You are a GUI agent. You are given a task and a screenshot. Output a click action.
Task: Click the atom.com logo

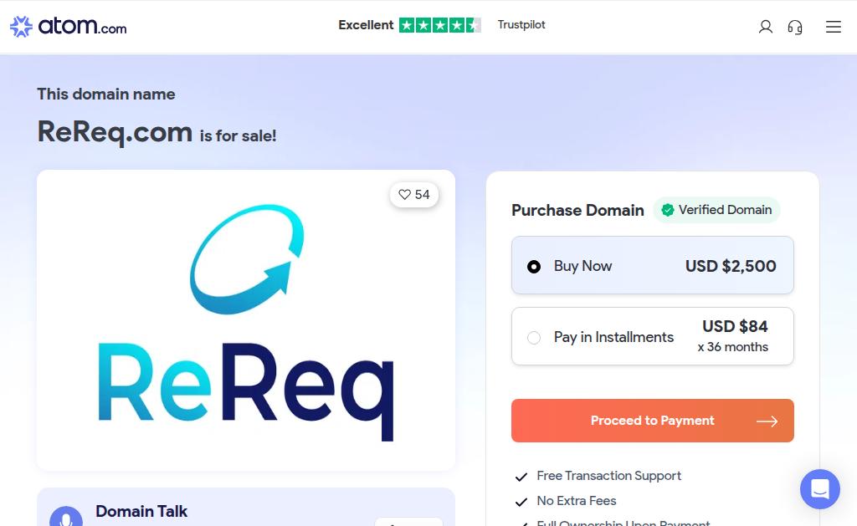pyautogui.click(x=69, y=26)
